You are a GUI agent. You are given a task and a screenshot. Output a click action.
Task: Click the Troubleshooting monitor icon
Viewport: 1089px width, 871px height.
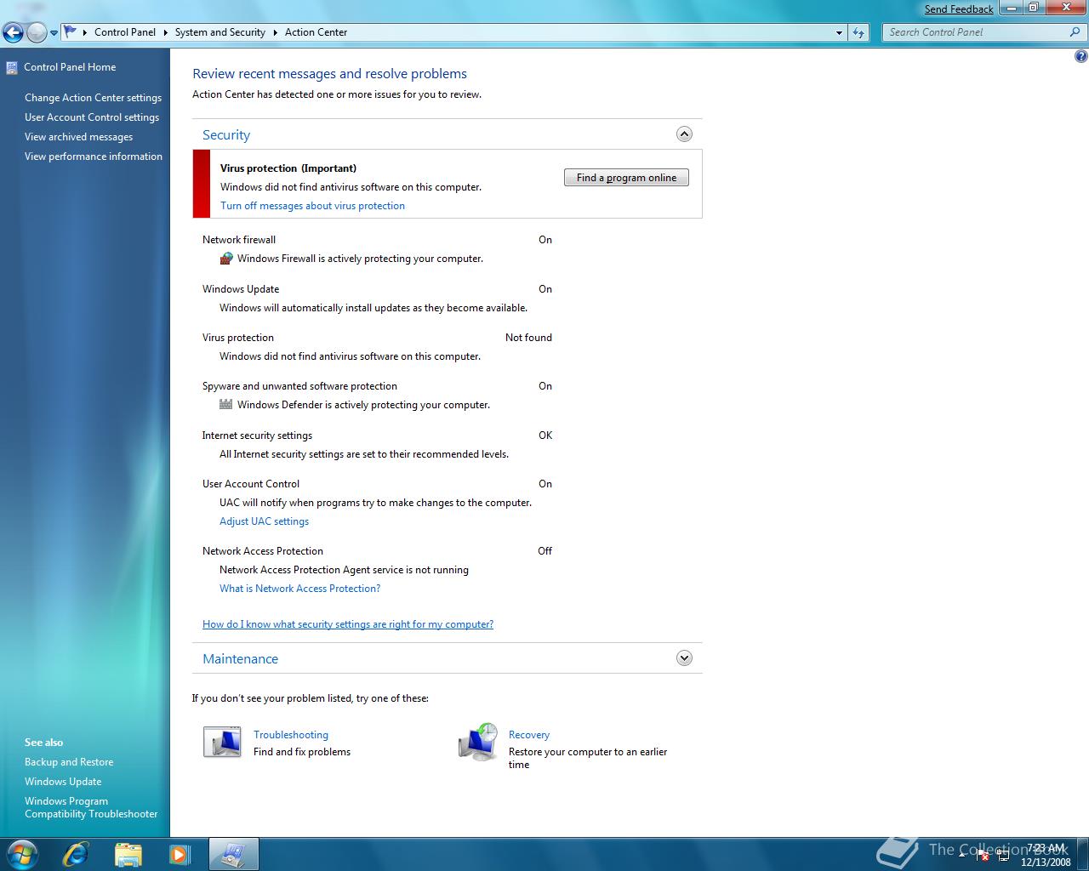click(222, 743)
